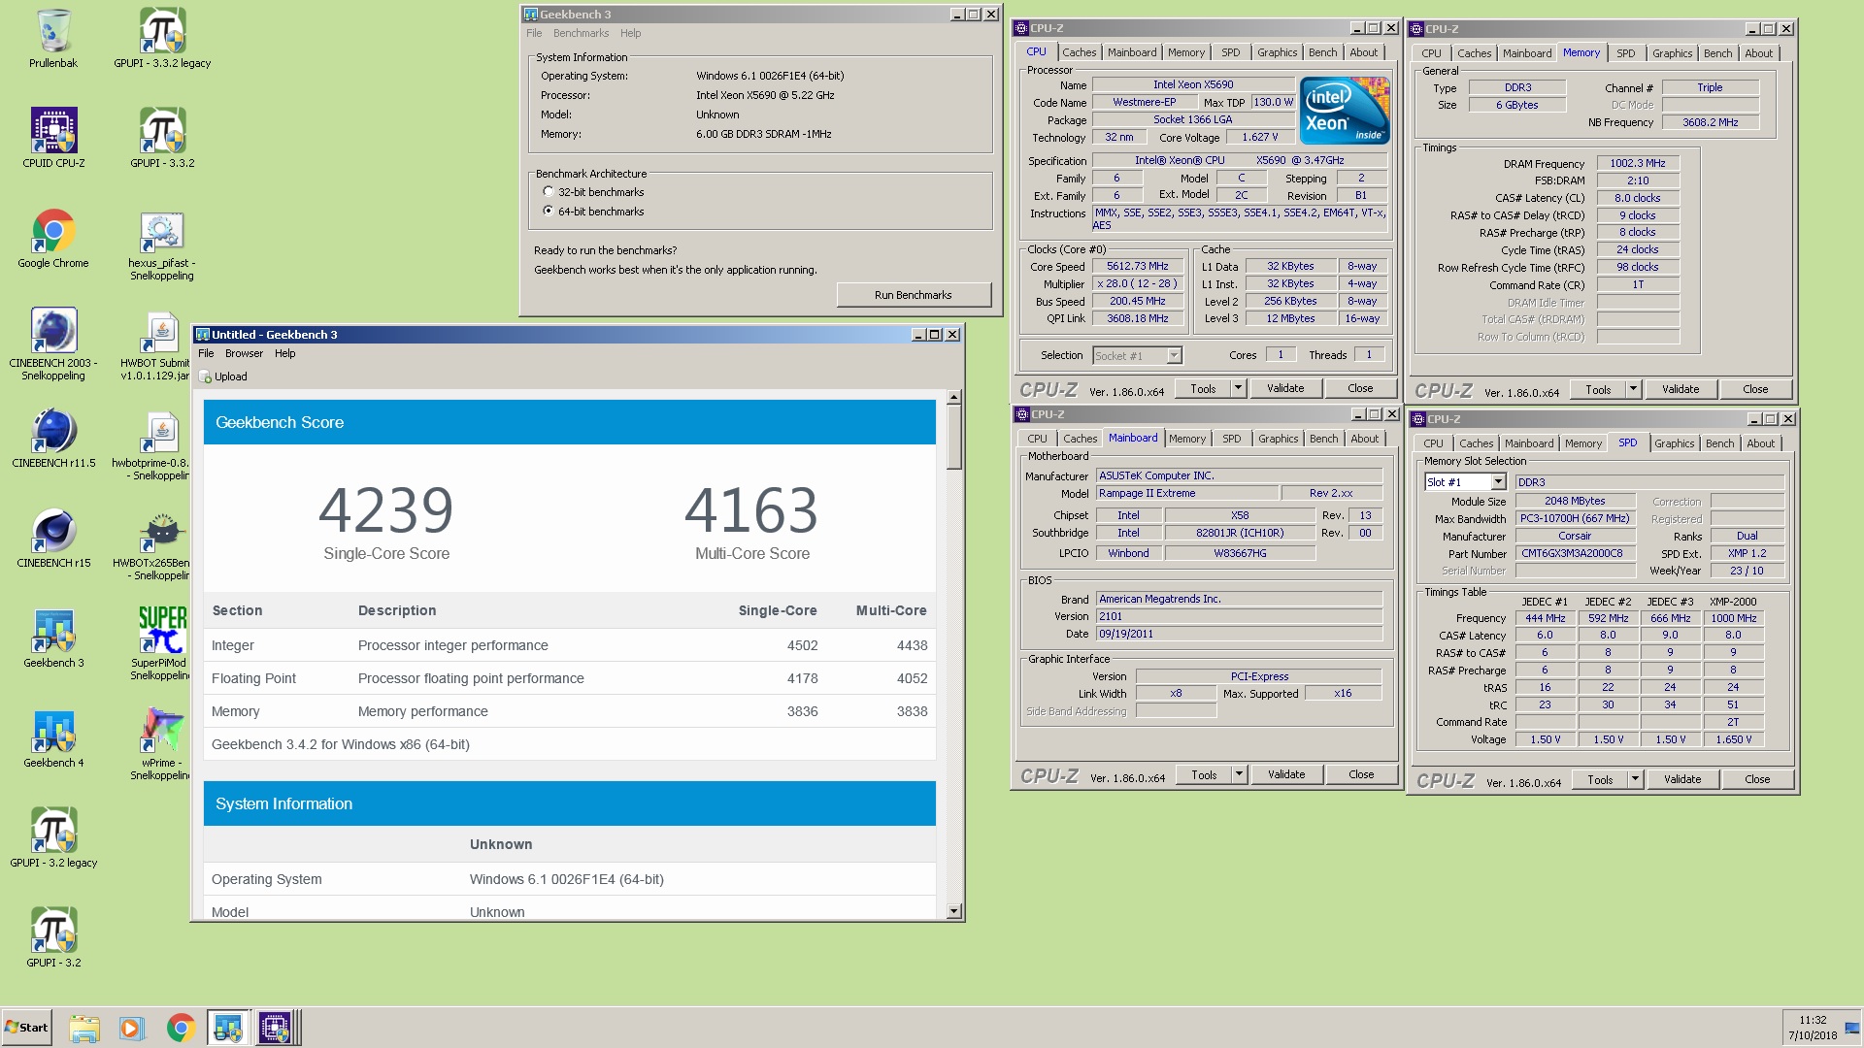Click Close in the Mainboard window
The width and height of the screenshot is (1864, 1048).
pyautogui.click(x=1361, y=774)
